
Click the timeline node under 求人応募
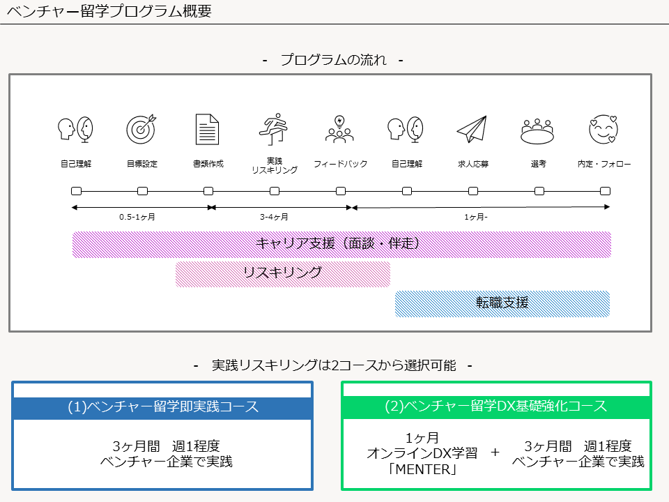click(473, 191)
